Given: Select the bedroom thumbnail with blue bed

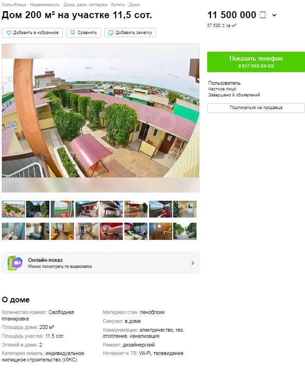Looking at the screenshot, I should tap(38, 231).
